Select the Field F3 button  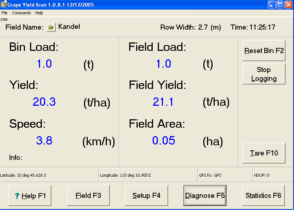tap(88, 196)
